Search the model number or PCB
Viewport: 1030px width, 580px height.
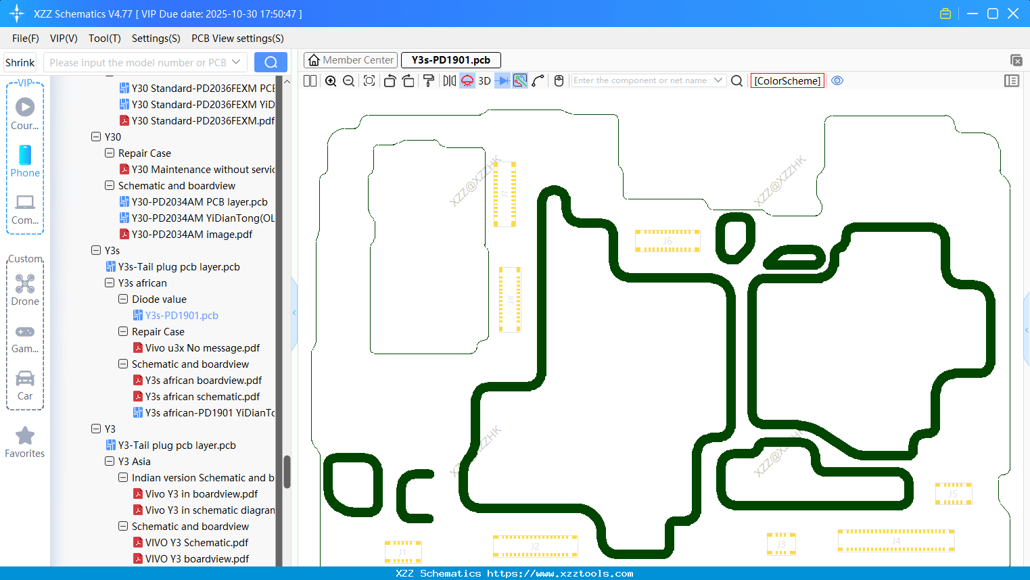271,62
